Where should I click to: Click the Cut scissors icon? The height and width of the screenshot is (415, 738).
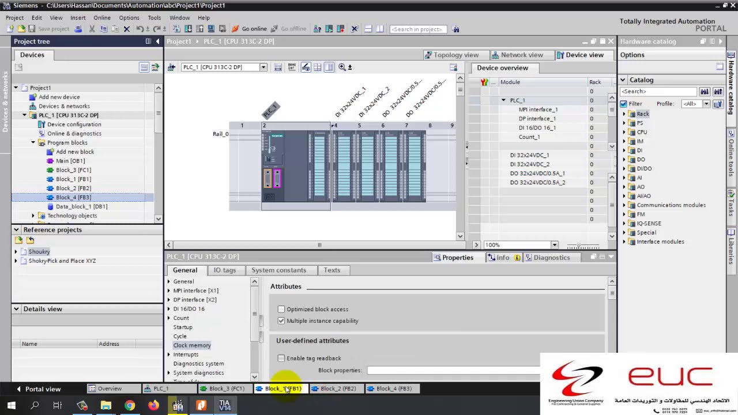92,29
